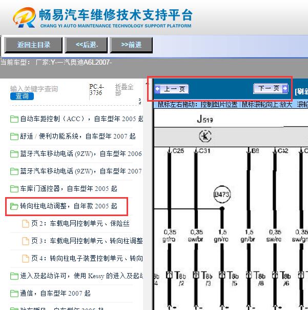Focus the 输入关键字查询 search field
The image size is (308, 310).
(34, 89)
